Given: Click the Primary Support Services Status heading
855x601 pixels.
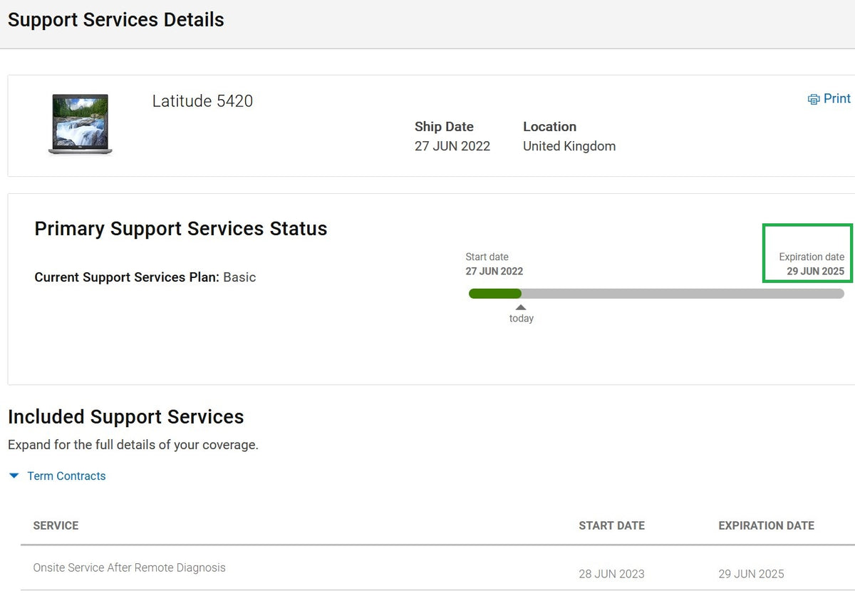Looking at the screenshot, I should [x=181, y=229].
